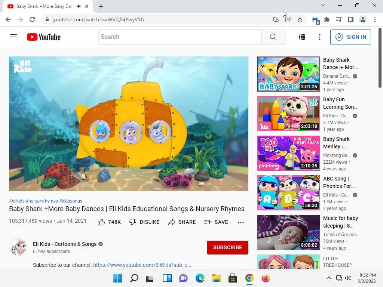The height and width of the screenshot is (287, 383).
Task: Click the 103,317,489 views text
Action: [31, 221]
